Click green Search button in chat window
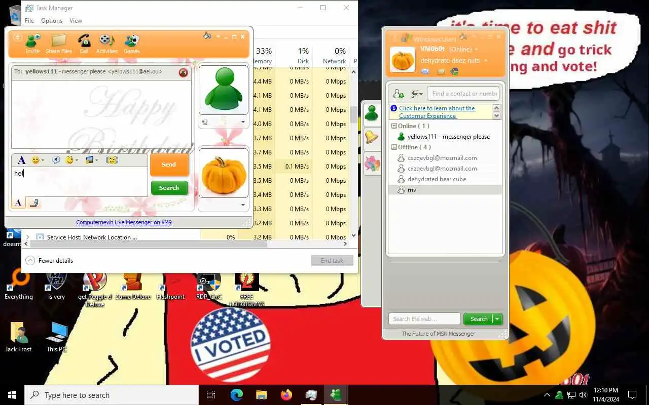Image resolution: width=649 pixels, height=405 pixels. point(169,188)
